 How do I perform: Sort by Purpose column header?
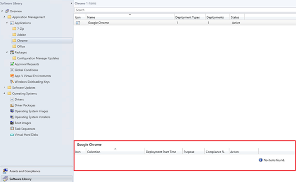pos(194,152)
